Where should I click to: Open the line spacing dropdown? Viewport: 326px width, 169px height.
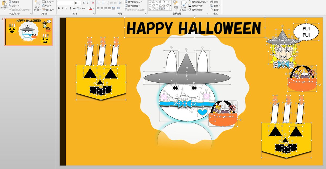pyautogui.click(x=121, y=3)
